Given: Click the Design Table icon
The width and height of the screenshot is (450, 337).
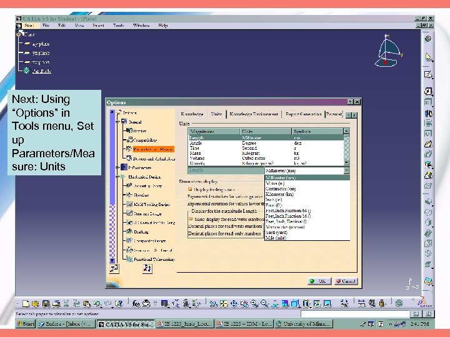Looking at the screenshot, I should [165, 303].
